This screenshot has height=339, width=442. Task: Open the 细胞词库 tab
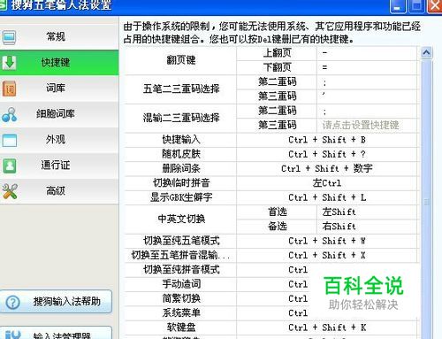pyautogui.click(x=59, y=113)
